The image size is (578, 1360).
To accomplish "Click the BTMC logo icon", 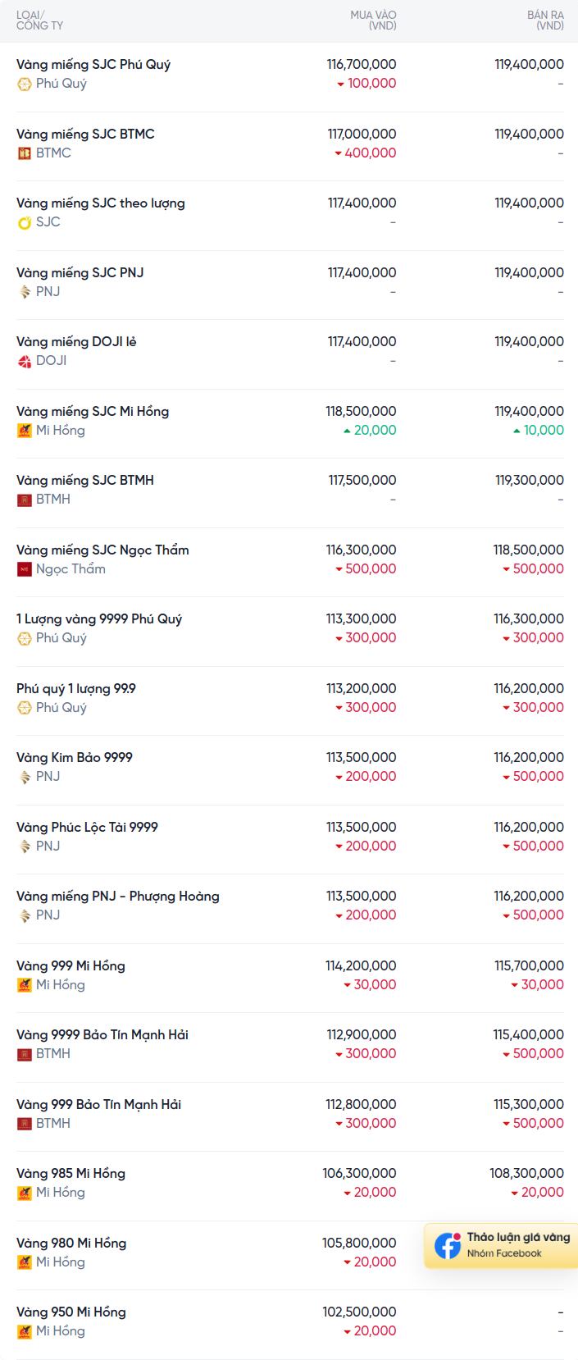I will coord(25,153).
